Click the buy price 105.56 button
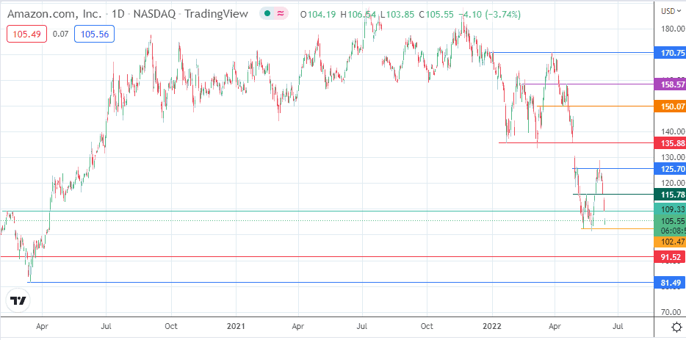The width and height of the screenshot is (686, 340). point(95,34)
